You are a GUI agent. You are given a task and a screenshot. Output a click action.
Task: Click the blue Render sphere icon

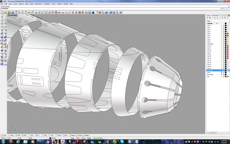click(x=93, y=12)
